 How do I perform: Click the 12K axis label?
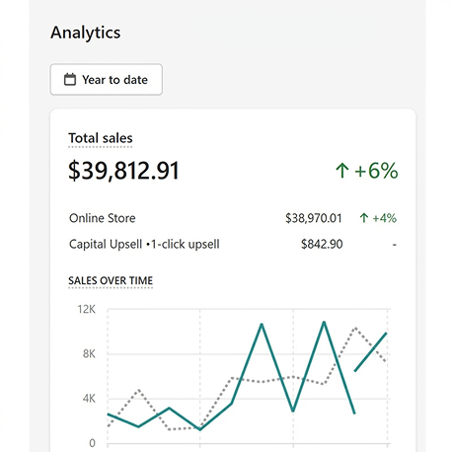[87, 309]
